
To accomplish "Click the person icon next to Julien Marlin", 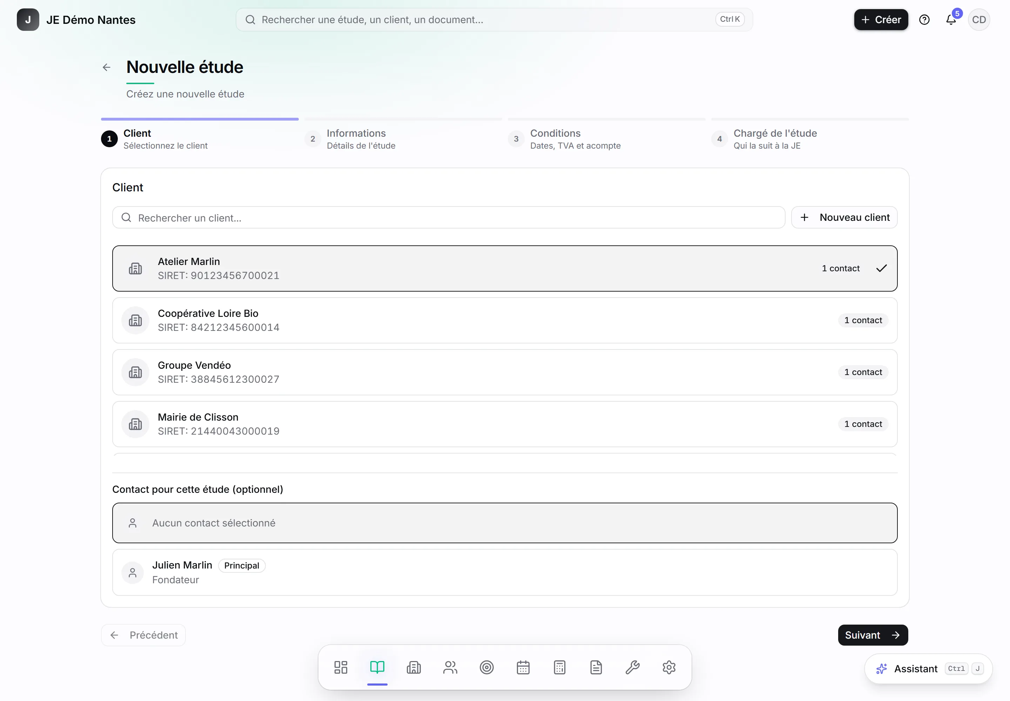I will click(x=132, y=572).
